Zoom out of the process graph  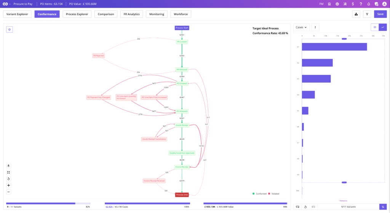coord(9,192)
